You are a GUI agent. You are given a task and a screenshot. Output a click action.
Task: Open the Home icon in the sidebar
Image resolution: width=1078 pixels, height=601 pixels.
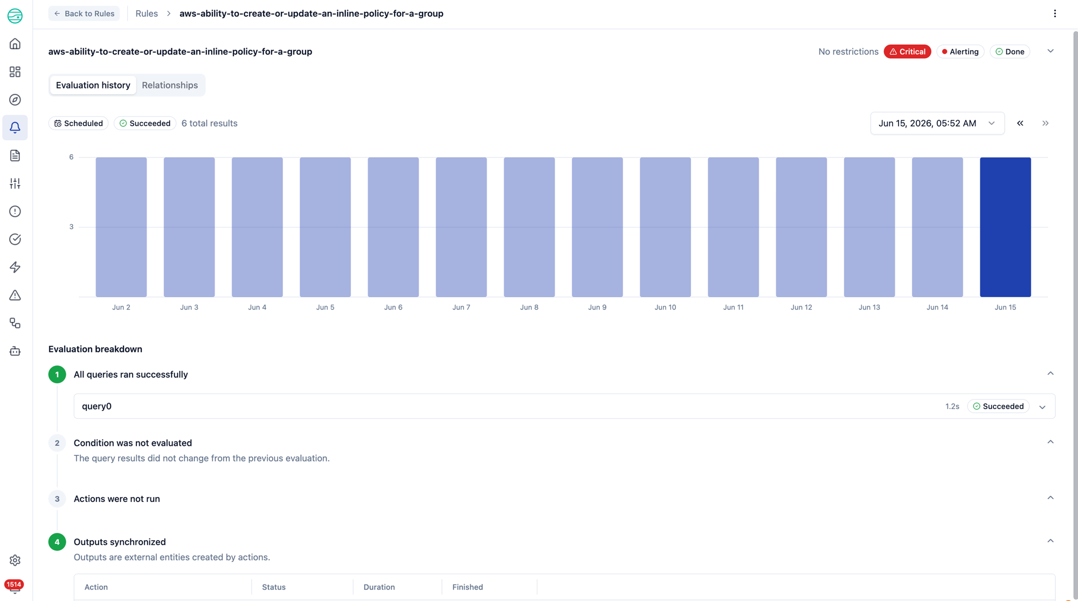click(15, 44)
